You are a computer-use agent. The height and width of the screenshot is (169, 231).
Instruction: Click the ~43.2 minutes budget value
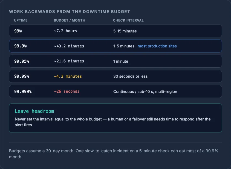[69, 46]
